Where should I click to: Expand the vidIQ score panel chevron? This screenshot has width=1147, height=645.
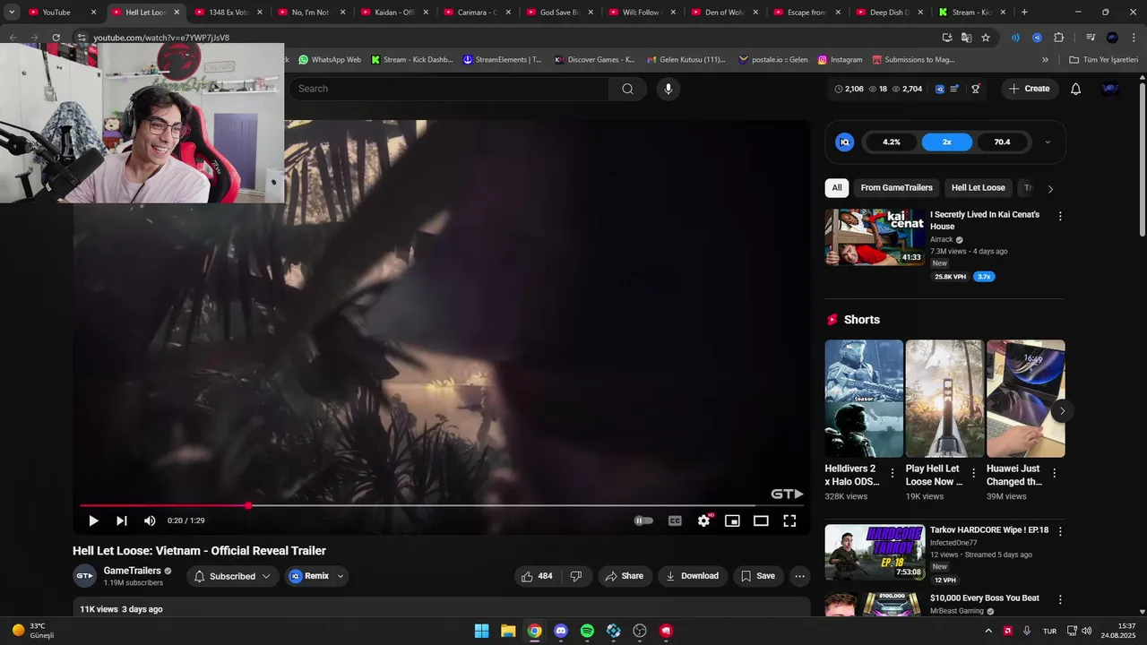(x=1048, y=142)
